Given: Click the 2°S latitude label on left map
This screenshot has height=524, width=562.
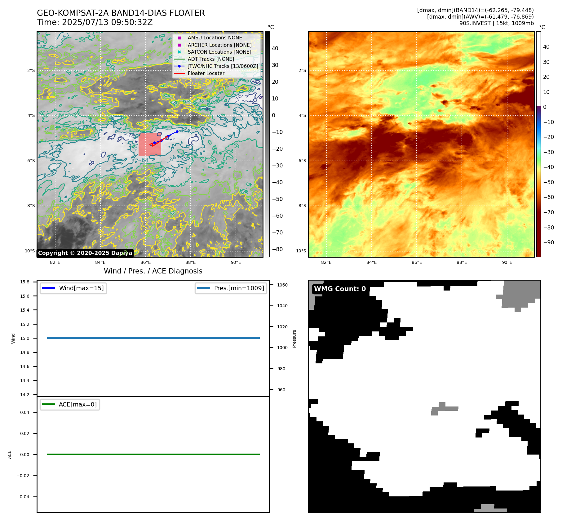Looking at the screenshot, I should (31, 70).
